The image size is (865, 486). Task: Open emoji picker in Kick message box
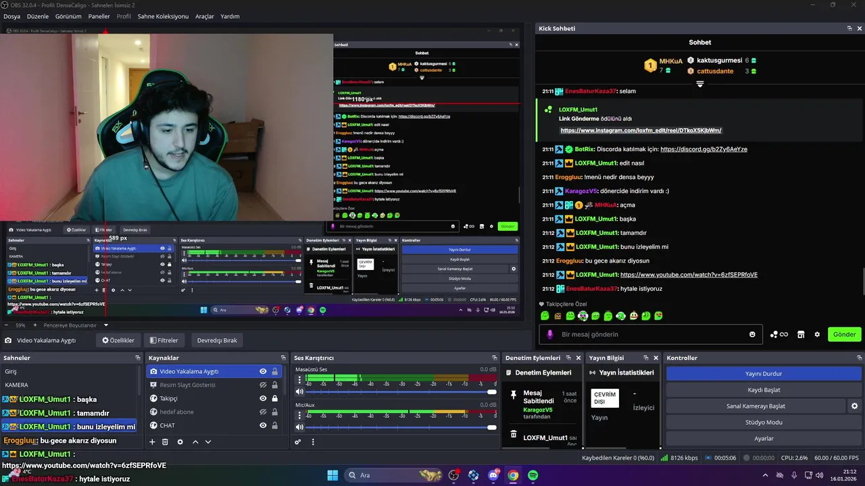(x=752, y=334)
